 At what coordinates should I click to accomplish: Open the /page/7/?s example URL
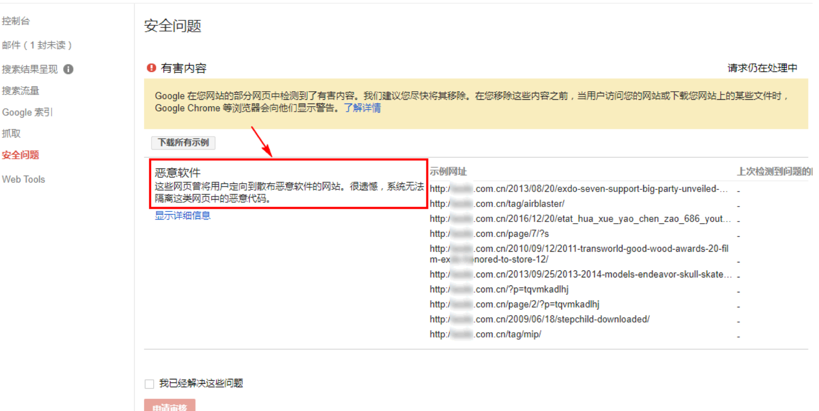489,234
